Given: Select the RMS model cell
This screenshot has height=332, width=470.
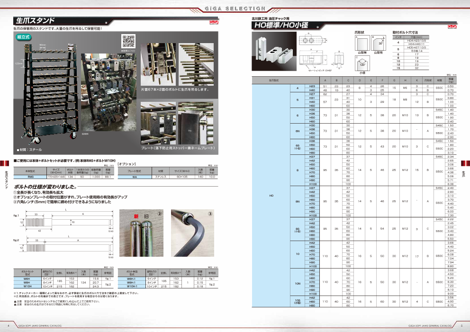Looking at the screenshot, I should (x=31, y=177).
